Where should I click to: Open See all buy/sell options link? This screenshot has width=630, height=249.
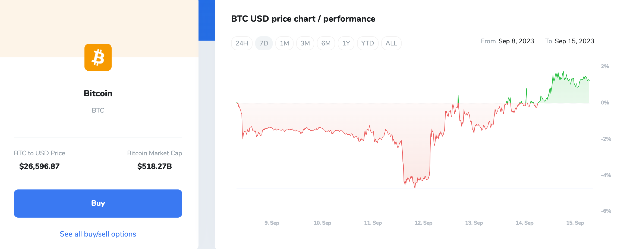(x=98, y=234)
